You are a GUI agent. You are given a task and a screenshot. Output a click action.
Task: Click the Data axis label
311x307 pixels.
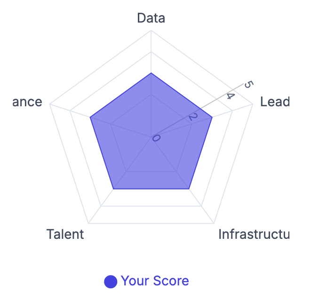pyautogui.click(x=151, y=18)
